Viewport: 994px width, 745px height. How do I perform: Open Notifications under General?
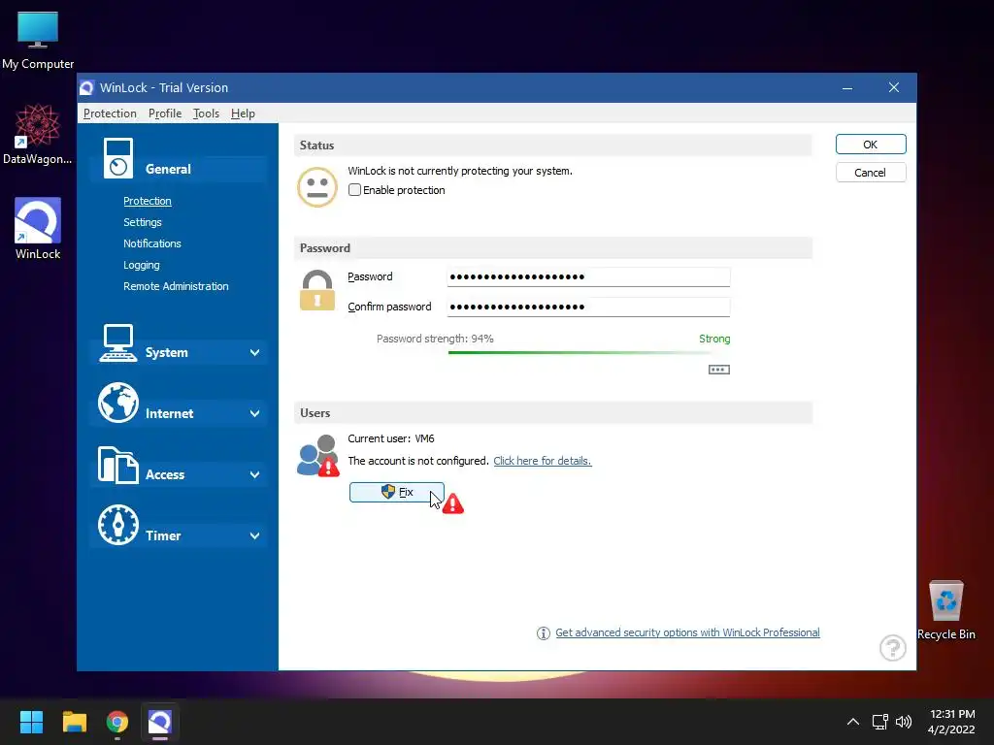[152, 243]
